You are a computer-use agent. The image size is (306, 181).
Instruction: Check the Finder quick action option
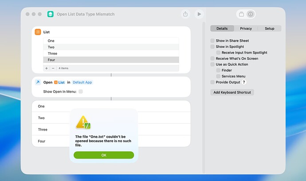(x=218, y=70)
